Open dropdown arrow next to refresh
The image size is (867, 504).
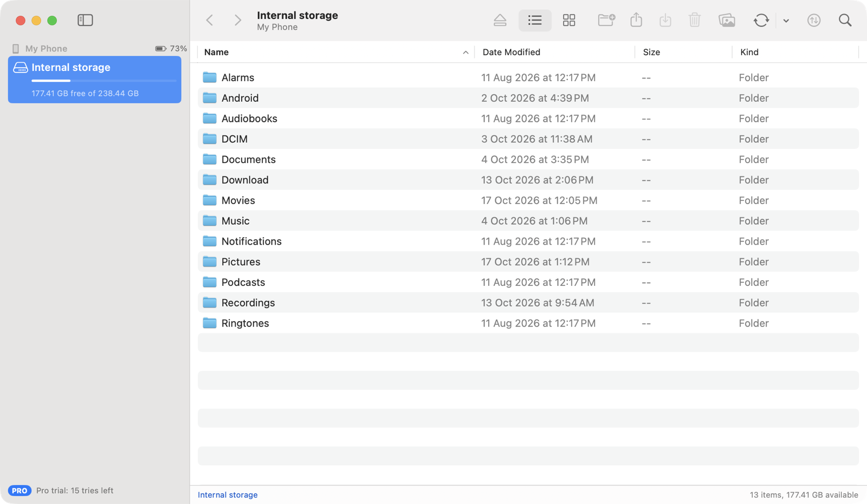coord(786,21)
